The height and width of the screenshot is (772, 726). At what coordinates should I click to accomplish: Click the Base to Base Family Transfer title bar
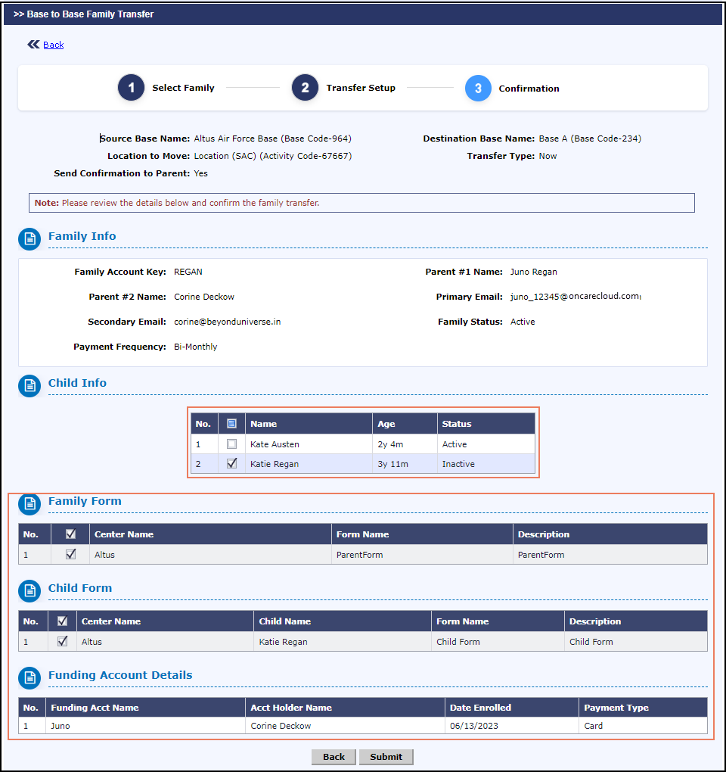[x=363, y=14]
